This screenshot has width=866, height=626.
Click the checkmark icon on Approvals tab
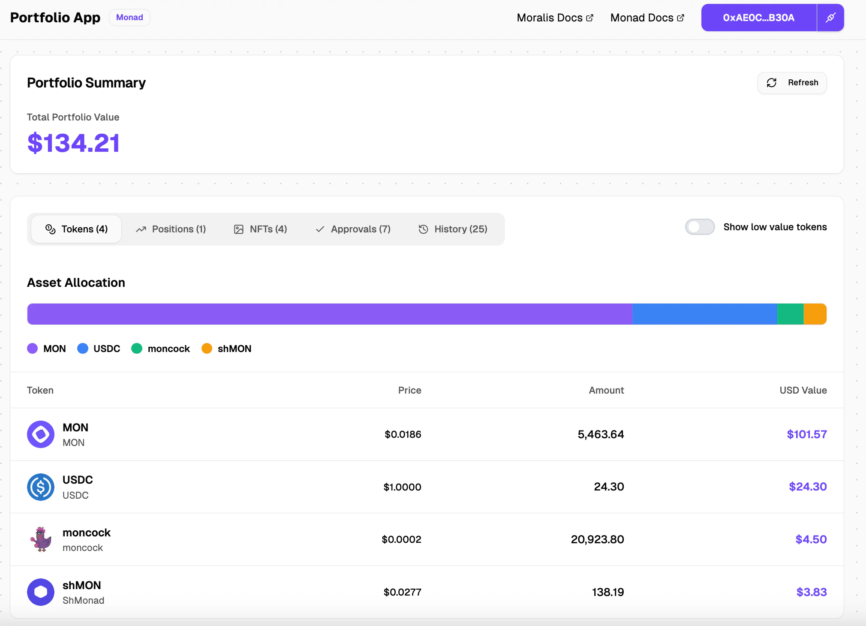[319, 229]
